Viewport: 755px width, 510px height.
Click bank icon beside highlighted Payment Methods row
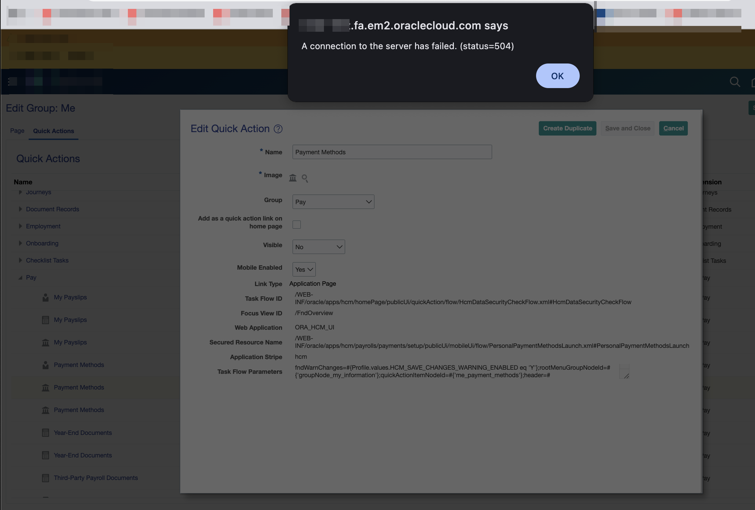45,387
